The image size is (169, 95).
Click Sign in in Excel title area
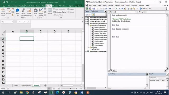[71, 6]
